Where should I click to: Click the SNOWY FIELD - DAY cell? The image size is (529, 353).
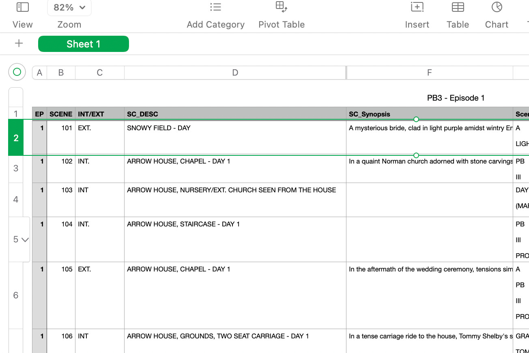pos(235,138)
